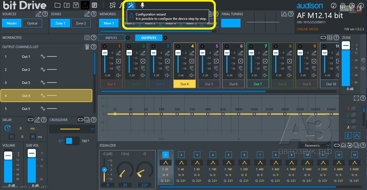Toggle visibility of curve 1 eye icon
This screenshot has height=190, width=367.
coord(353,108)
